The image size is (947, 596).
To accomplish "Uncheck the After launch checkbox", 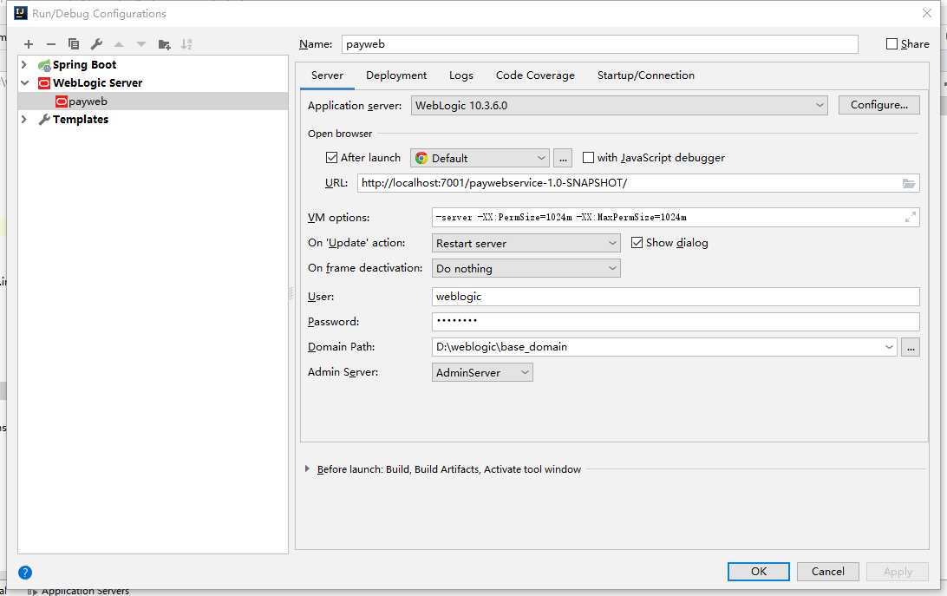I will [331, 158].
